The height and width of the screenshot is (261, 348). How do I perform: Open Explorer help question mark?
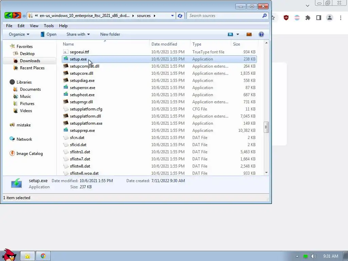tap(261, 34)
